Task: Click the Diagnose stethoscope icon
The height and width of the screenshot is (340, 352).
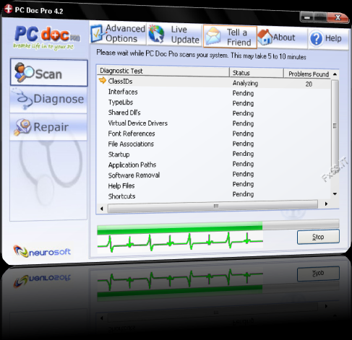Action: (23, 99)
